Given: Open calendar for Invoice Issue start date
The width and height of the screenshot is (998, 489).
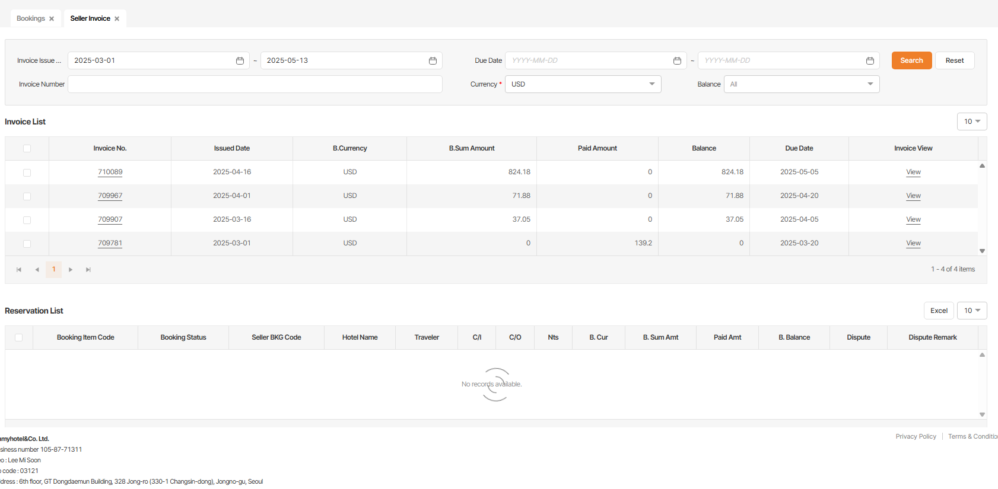Looking at the screenshot, I should [x=240, y=60].
